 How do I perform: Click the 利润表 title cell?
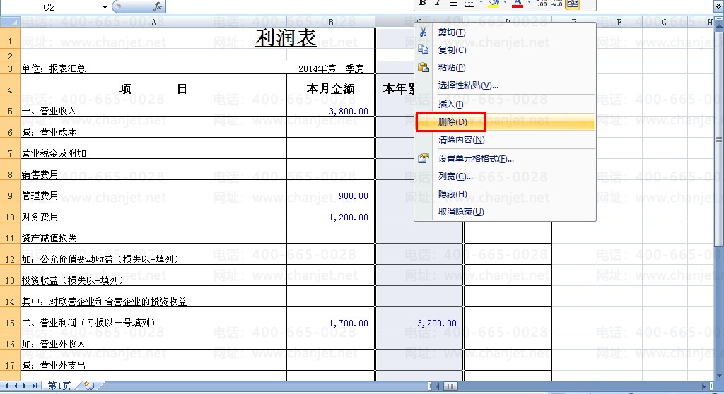coord(286,38)
